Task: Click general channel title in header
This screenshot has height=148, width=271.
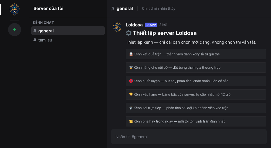Action: (x=125, y=9)
